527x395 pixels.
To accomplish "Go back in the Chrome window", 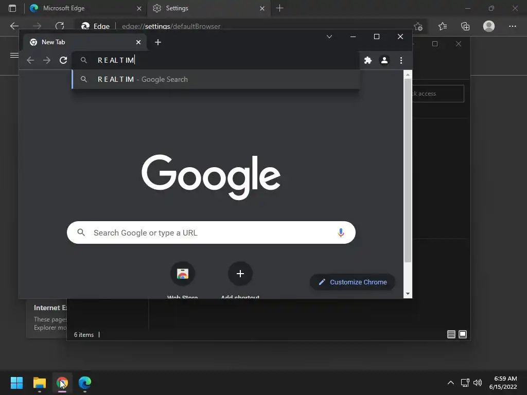I will pos(30,60).
